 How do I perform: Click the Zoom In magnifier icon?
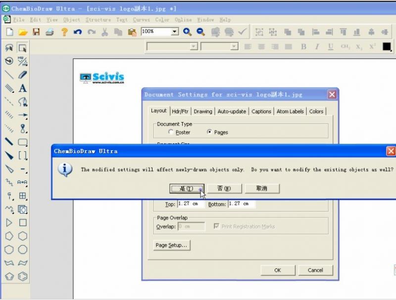pyautogui.click(x=187, y=32)
